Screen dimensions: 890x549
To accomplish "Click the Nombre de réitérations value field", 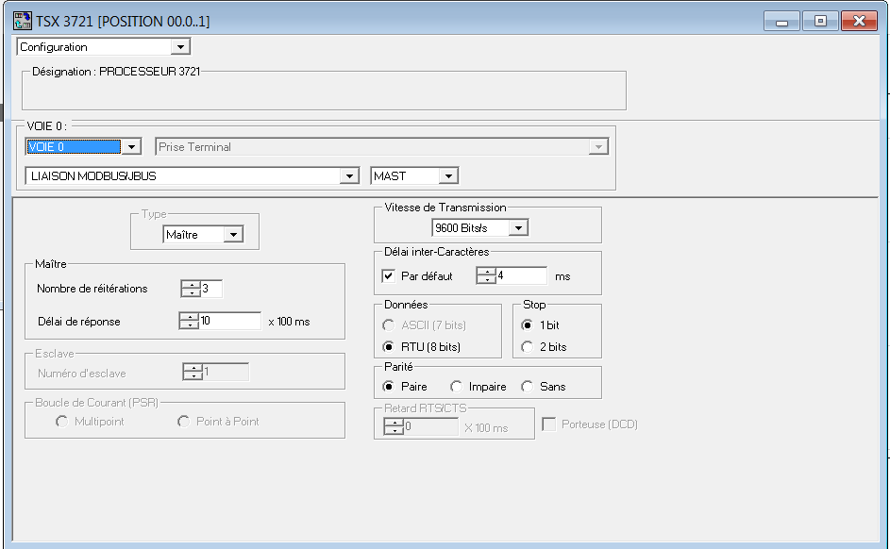I will click(211, 289).
